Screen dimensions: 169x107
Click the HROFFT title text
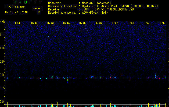[x=28, y=2]
